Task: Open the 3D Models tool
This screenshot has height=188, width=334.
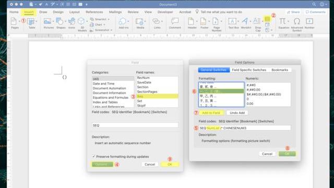Action: click(82, 25)
